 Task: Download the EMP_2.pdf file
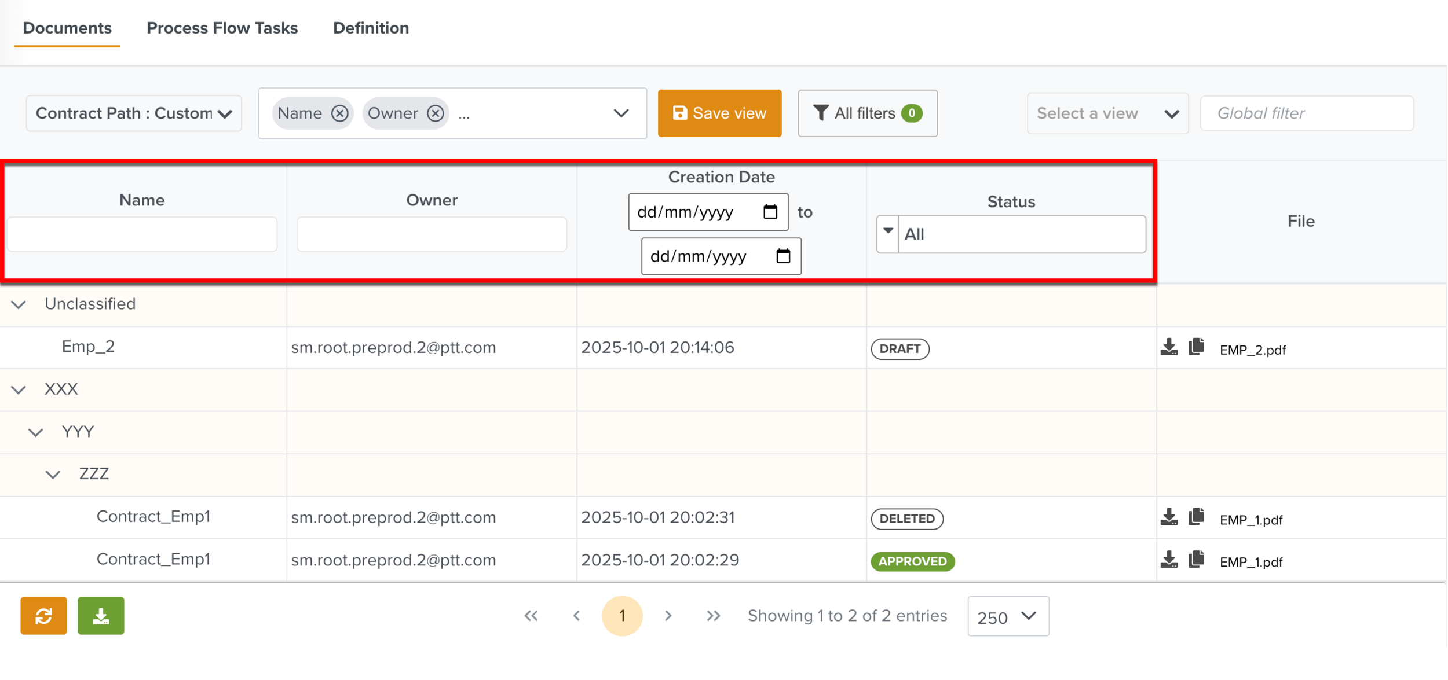[1169, 347]
